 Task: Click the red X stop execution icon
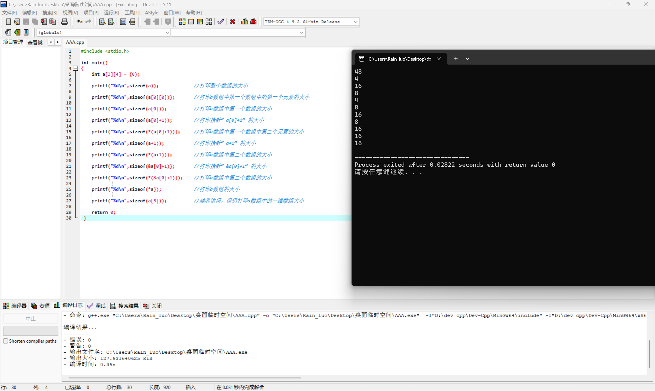coord(233,21)
